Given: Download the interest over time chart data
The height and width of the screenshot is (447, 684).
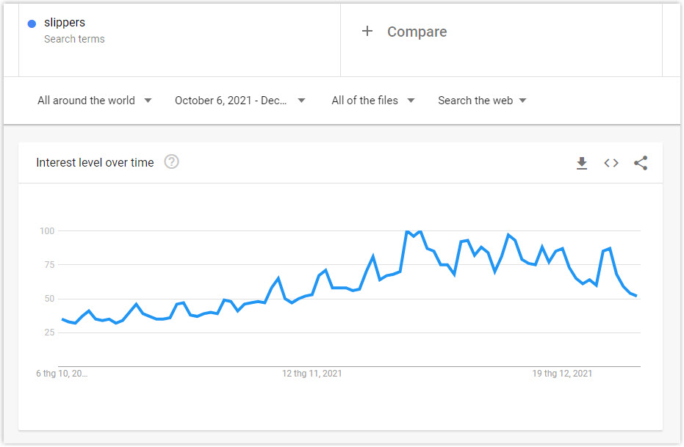Looking at the screenshot, I should click(581, 163).
